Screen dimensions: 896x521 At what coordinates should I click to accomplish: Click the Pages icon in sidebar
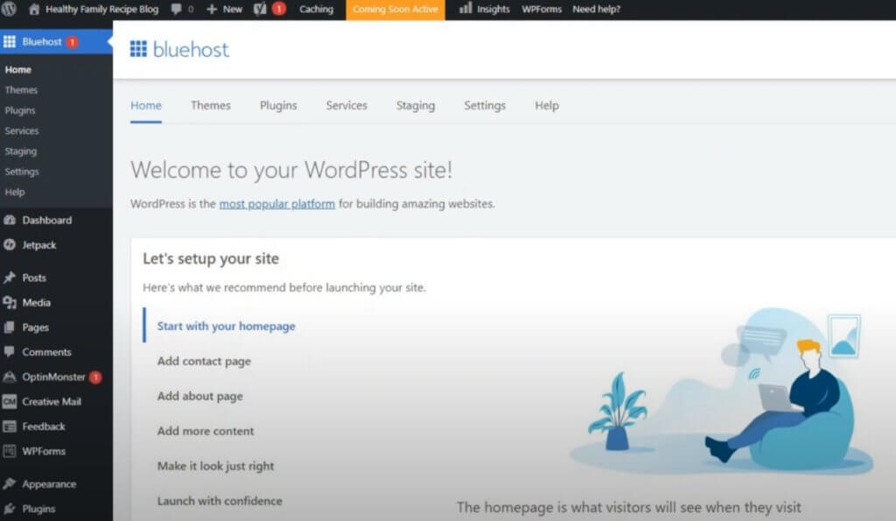click(9, 327)
